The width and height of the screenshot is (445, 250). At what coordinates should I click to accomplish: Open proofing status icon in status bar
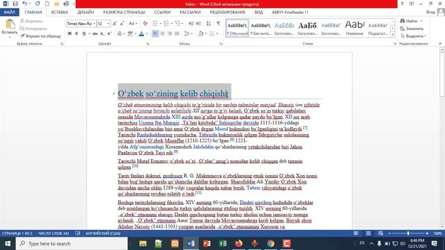[78, 233]
